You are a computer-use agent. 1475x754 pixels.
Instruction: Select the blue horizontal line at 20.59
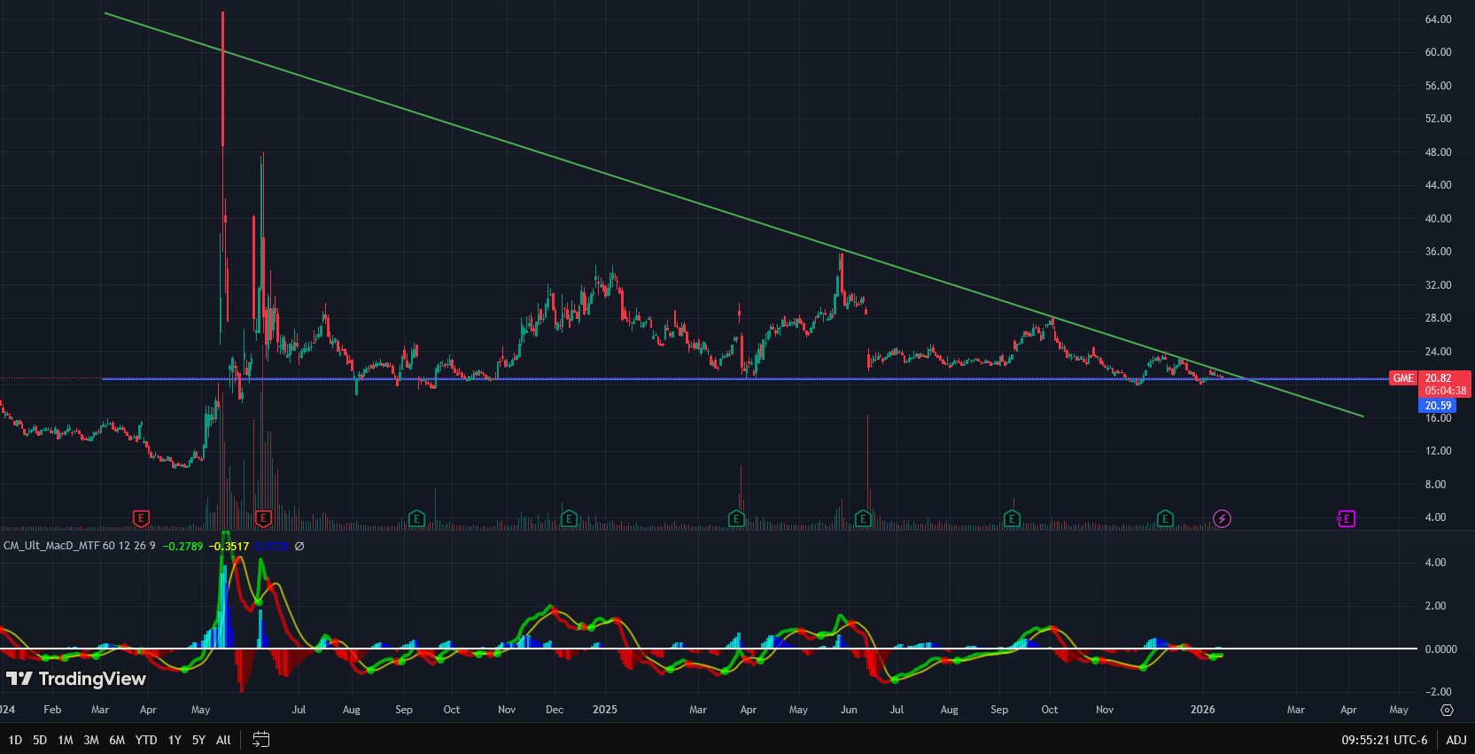[744, 379]
